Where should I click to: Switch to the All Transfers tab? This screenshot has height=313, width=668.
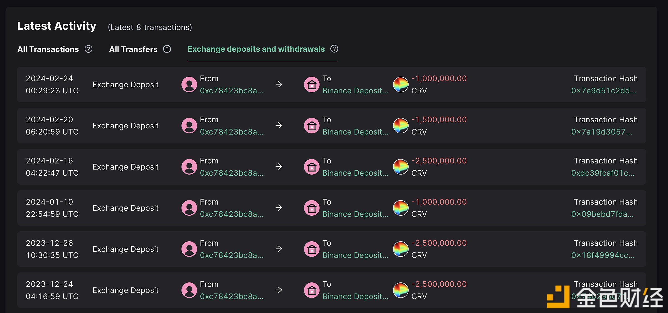tap(133, 49)
